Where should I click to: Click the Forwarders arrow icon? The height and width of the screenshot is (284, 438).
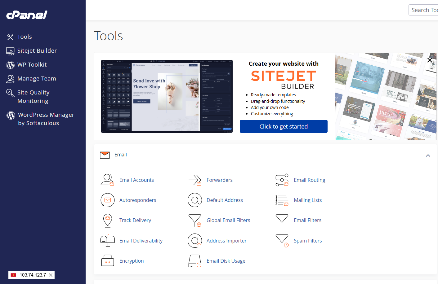[x=195, y=180]
